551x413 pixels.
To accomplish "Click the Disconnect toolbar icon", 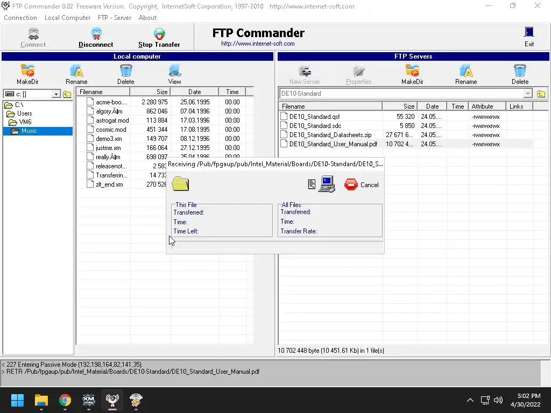I will click(96, 34).
